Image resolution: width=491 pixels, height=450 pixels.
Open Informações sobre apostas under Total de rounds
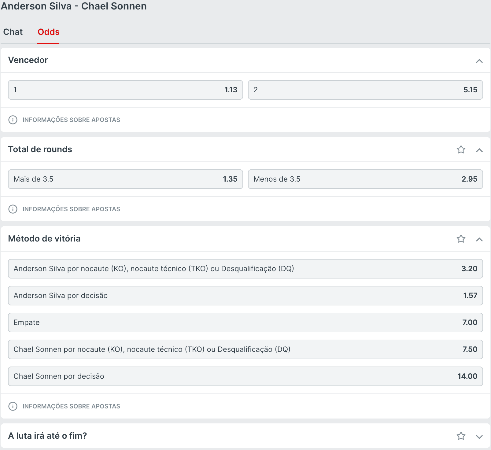(x=71, y=209)
